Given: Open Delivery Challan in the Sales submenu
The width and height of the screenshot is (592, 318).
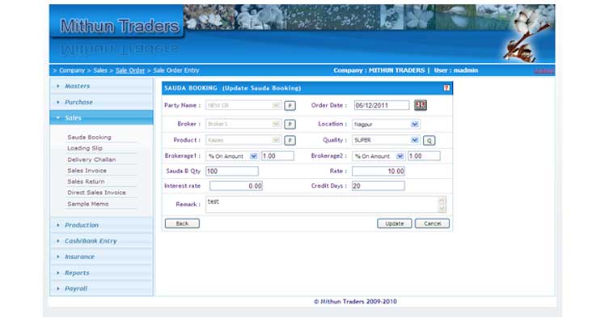Looking at the screenshot, I should 91,159.
